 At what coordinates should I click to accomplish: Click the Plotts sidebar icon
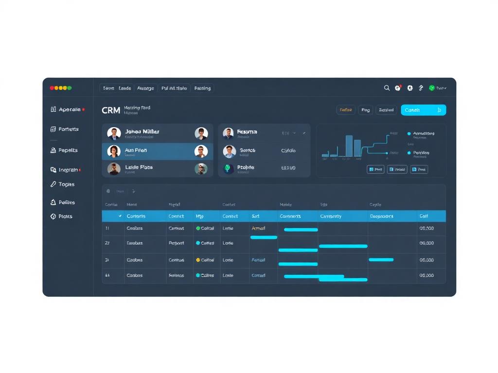click(x=53, y=216)
